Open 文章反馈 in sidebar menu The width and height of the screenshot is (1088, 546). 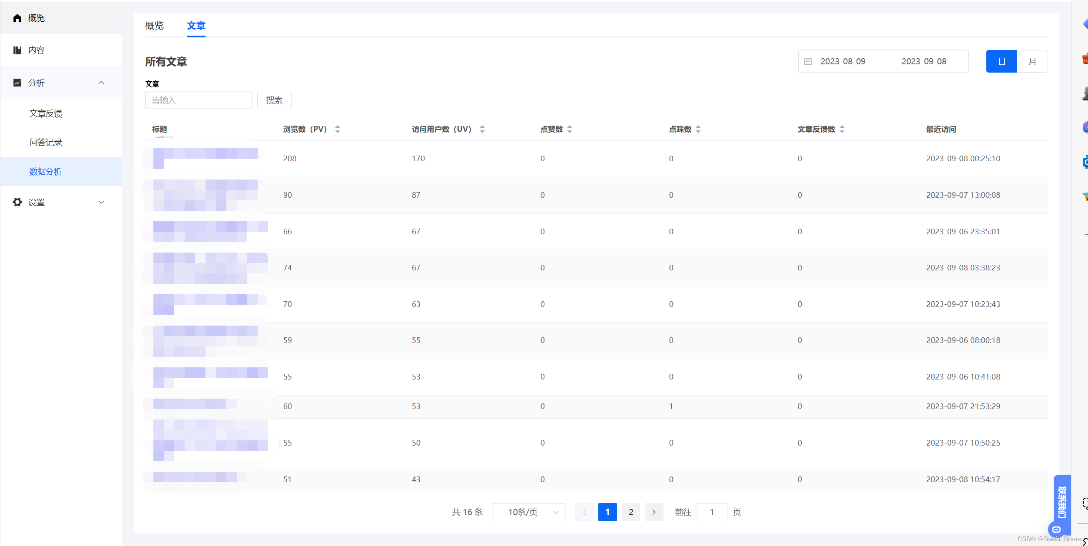(46, 113)
